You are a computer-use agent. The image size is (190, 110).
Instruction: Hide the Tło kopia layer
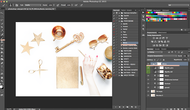pos(148,91)
